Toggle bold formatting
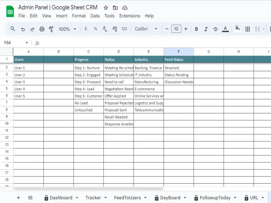 pyautogui.click(x=196, y=29)
